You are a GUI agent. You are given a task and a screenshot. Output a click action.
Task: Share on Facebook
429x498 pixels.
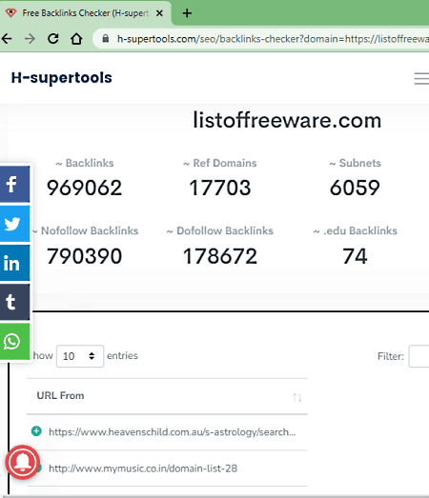(14, 184)
